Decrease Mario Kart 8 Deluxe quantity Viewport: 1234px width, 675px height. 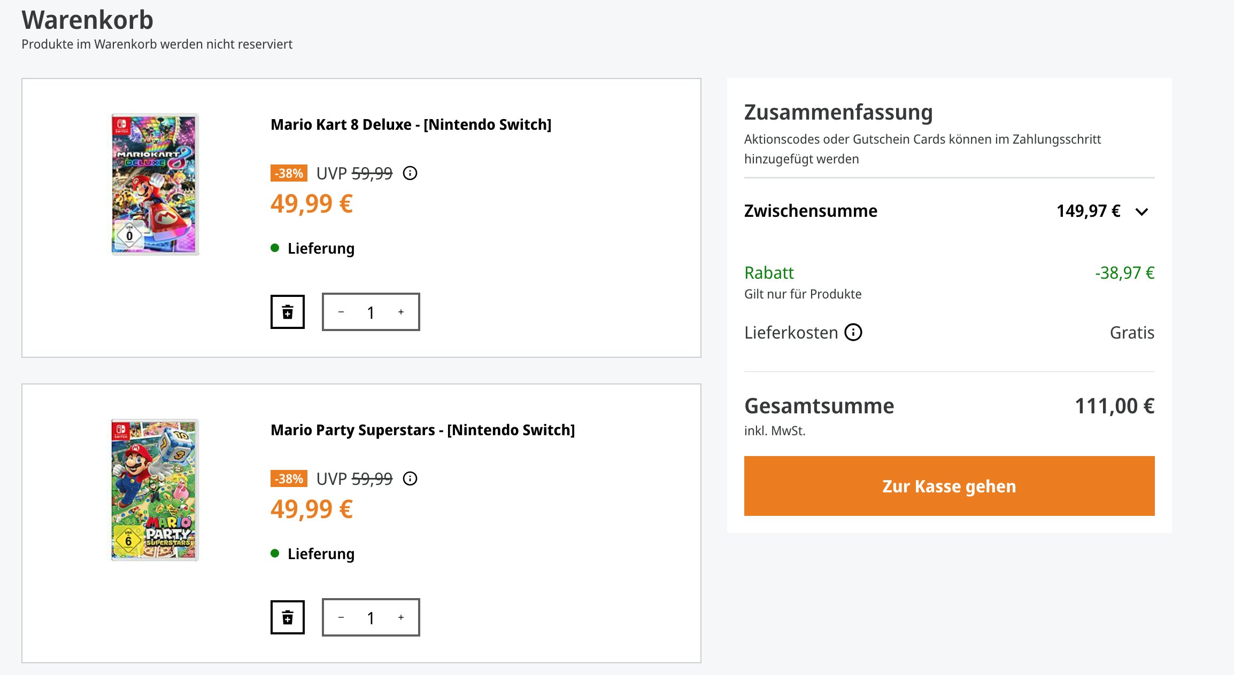tap(341, 312)
